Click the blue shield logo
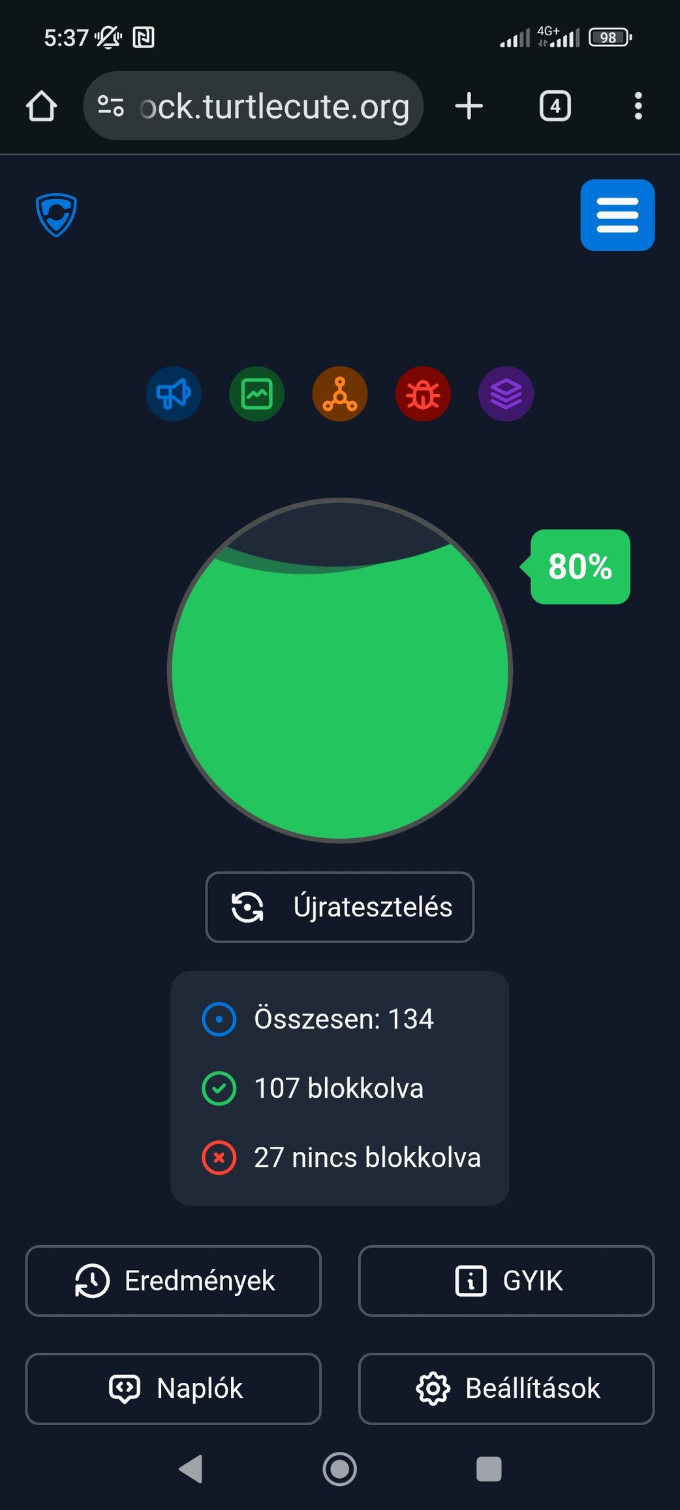The image size is (680, 1510). [x=56, y=215]
